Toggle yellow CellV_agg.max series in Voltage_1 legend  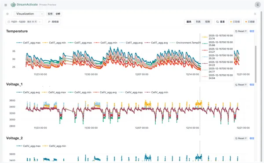point(54,92)
